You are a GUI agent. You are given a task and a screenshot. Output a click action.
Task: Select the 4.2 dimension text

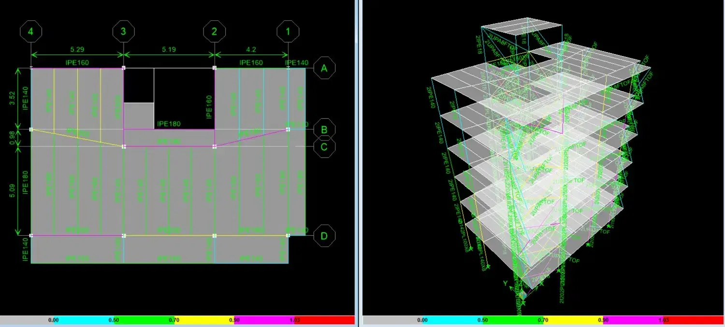(251, 49)
